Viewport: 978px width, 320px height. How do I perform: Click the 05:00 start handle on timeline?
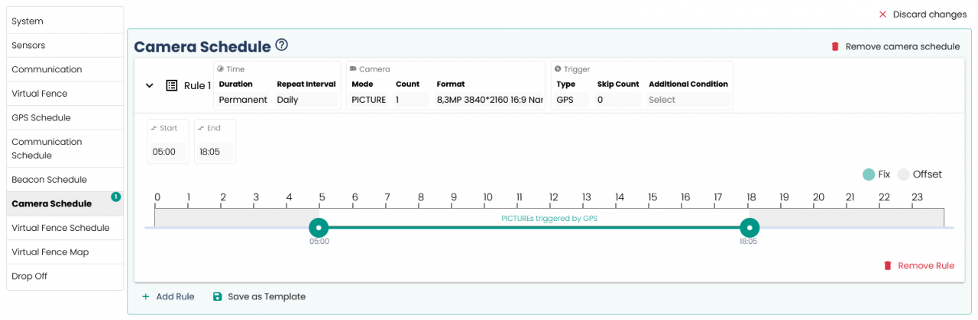click(x=319, y=228)
